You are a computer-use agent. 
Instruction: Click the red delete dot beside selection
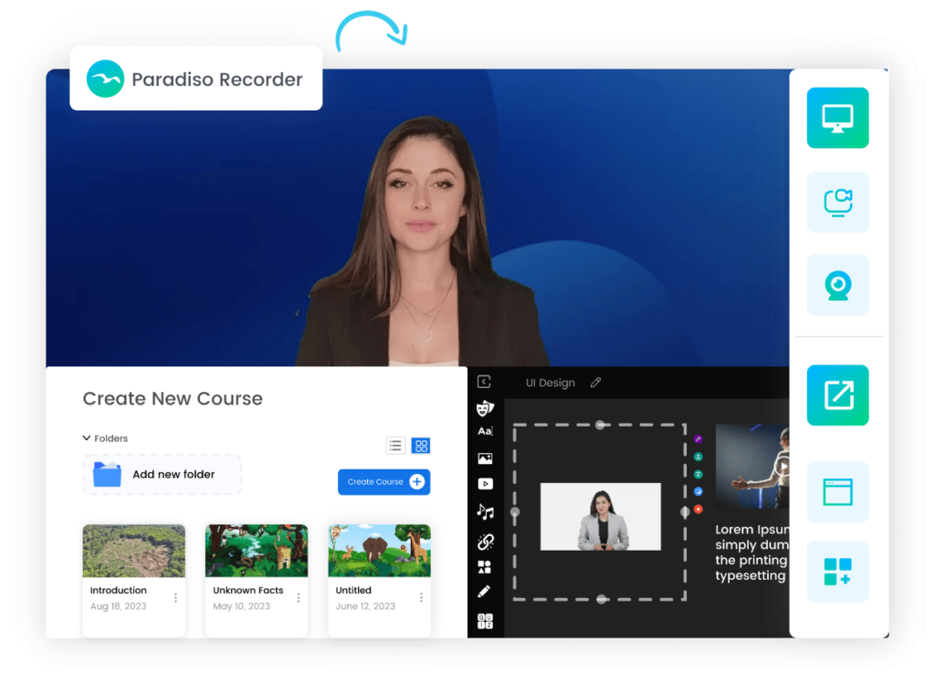tap(699, 510)
